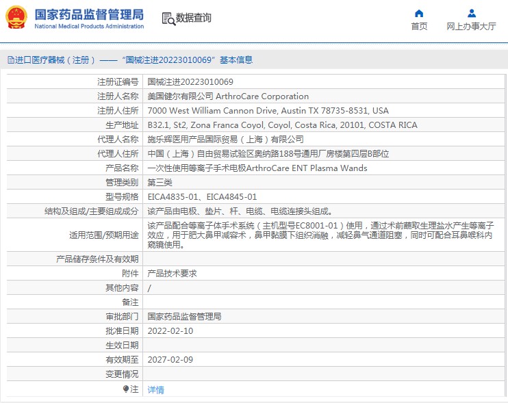This screenshot has height=403, width=508.
Task: Select 国家药品监督管理局 in 审批部门 row
Action: (x=184, y=317)
